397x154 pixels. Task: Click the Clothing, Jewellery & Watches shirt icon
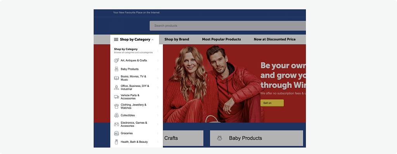pos(116,106)
